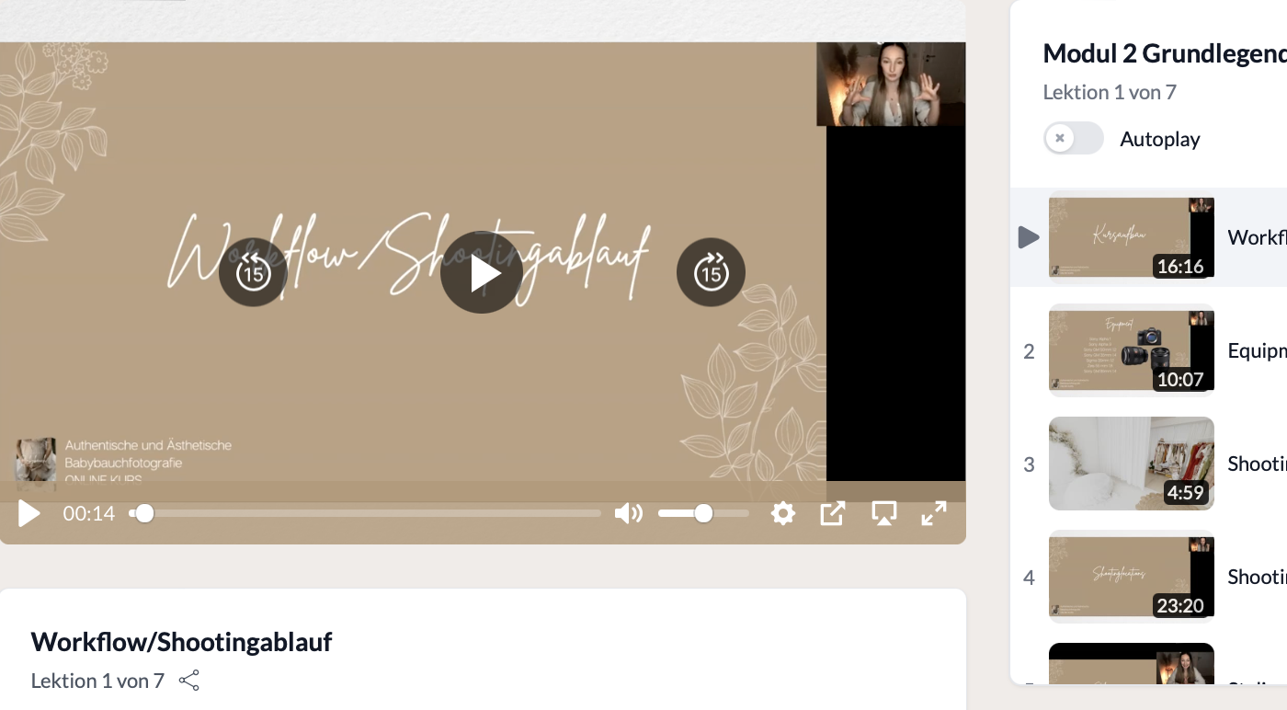
Task: Click the large center play button
Action: click(x=482, y=272)
